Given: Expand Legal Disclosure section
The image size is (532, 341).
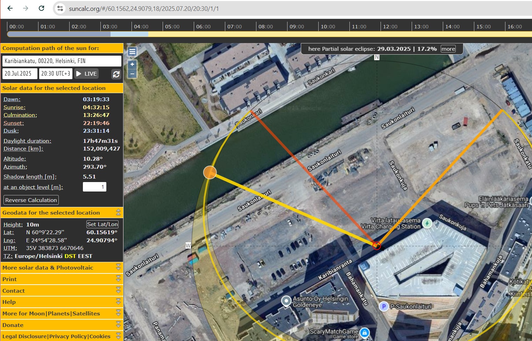Looking at the screenshot, I should pos(118,336).
